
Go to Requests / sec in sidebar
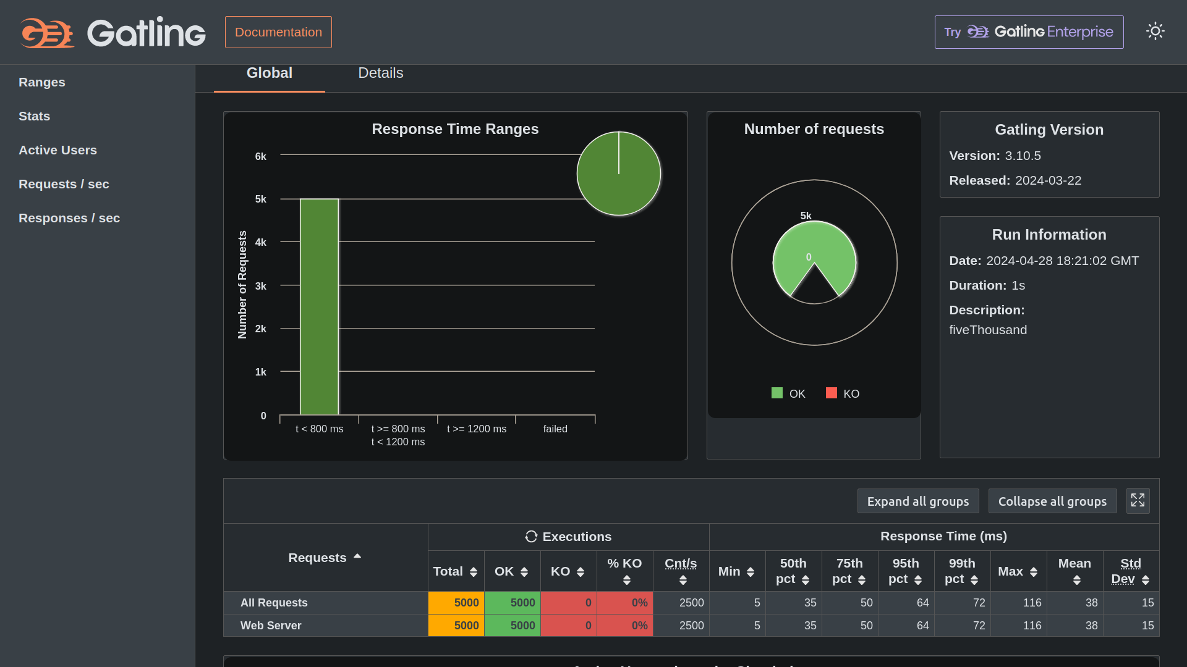(x=64, y=184)
